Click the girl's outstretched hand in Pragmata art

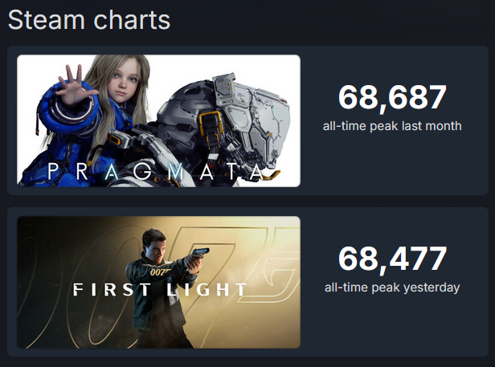point(74,85)
